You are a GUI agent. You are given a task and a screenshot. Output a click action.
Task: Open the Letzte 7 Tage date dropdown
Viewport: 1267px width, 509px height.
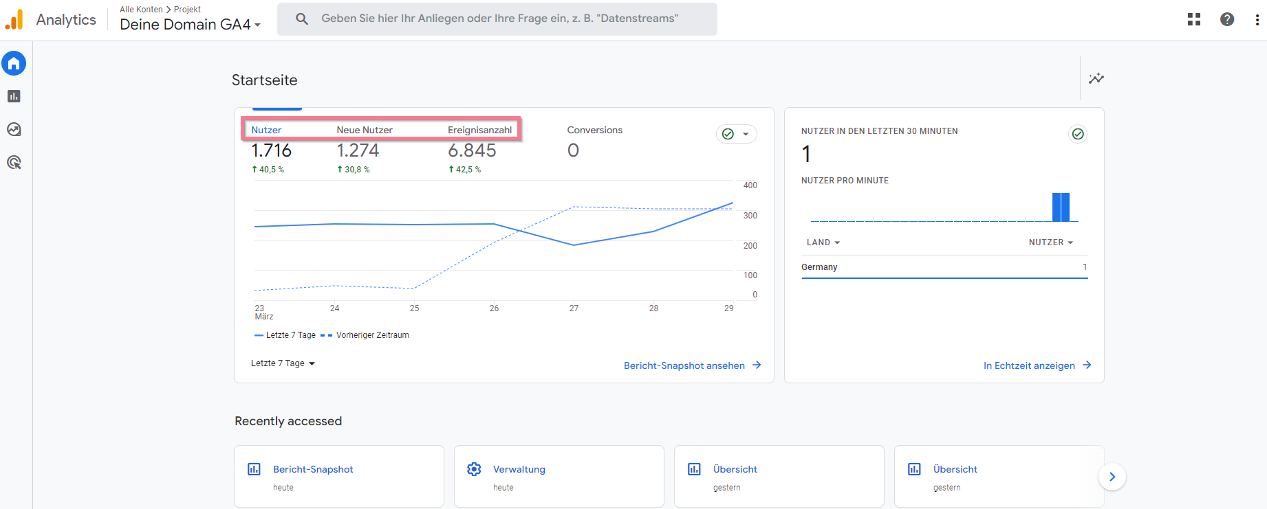pos(283,363)
